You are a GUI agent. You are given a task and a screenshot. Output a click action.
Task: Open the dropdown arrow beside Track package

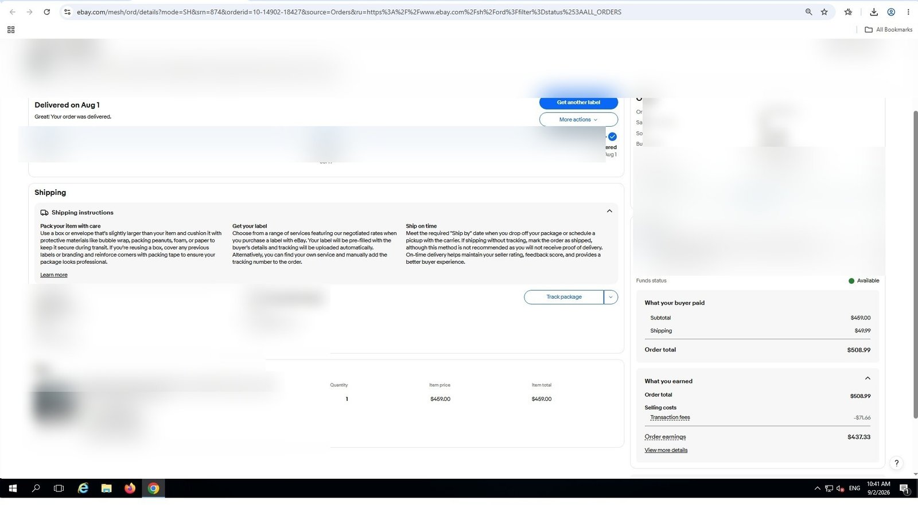(611, 297)
